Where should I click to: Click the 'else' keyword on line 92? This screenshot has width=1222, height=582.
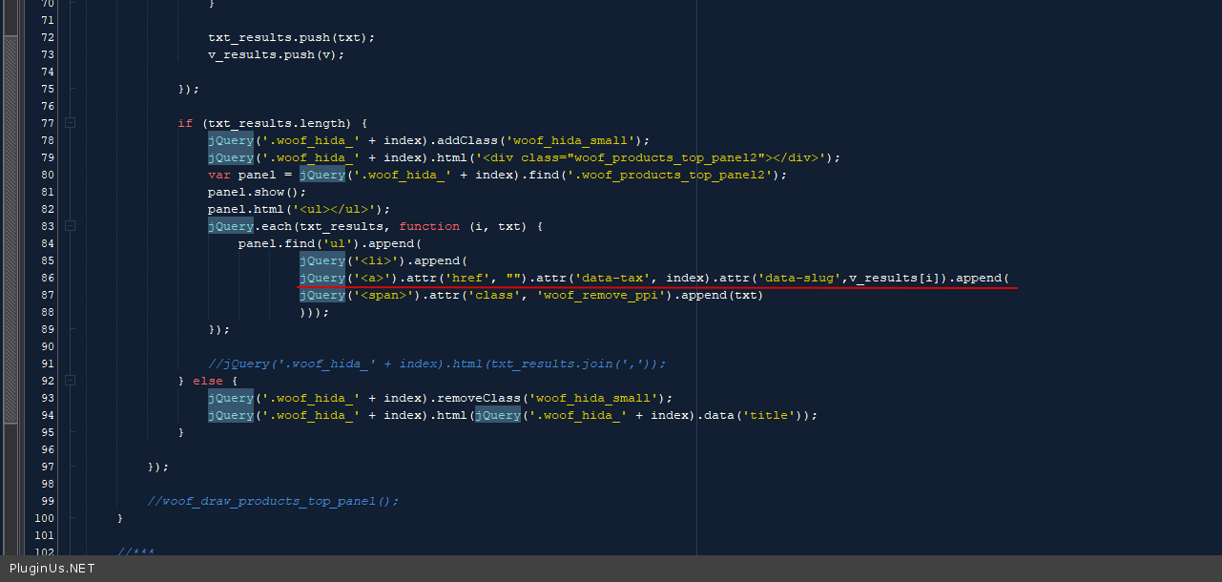[208, 381]
